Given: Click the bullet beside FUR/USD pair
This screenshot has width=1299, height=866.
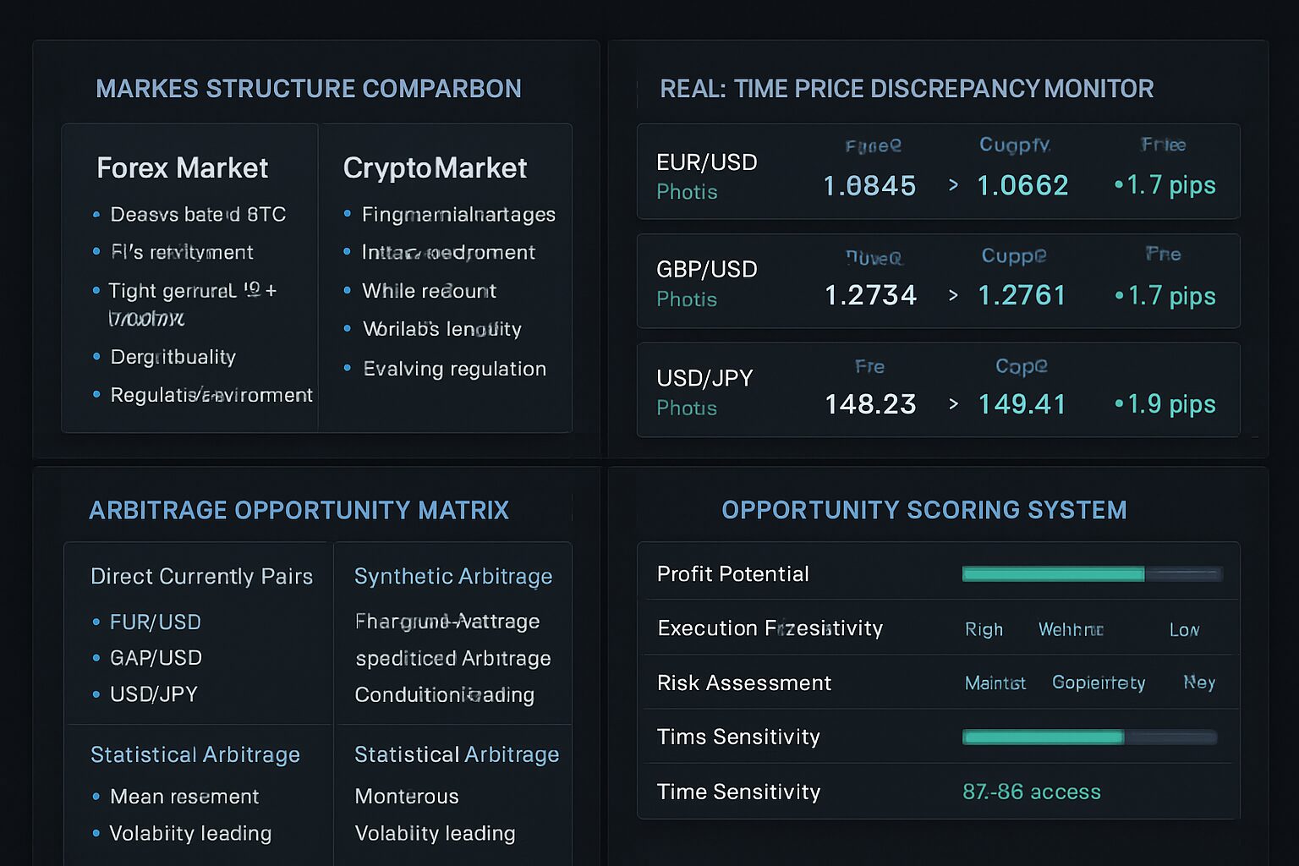Looking at the screenshot, I should click(96, 622).
